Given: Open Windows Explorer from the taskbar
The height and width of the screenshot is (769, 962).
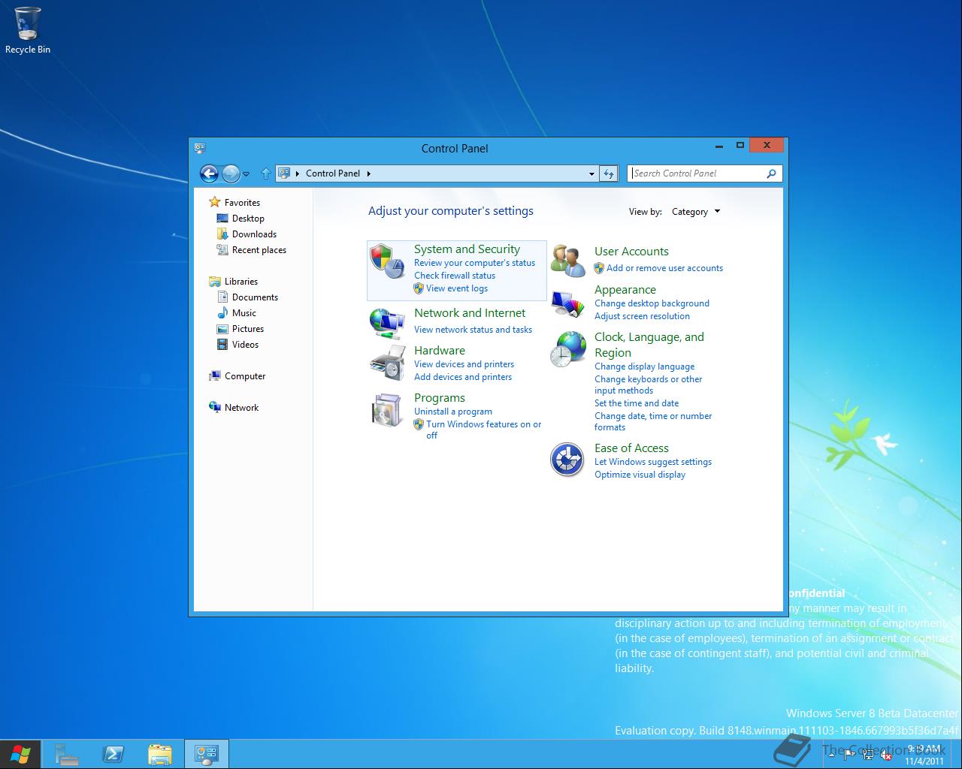Looking at the screenshot, I should coord(160,754).
